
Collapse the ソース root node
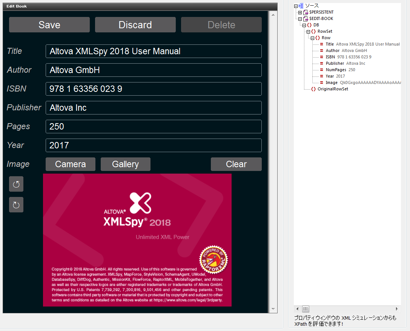point(296,6)
